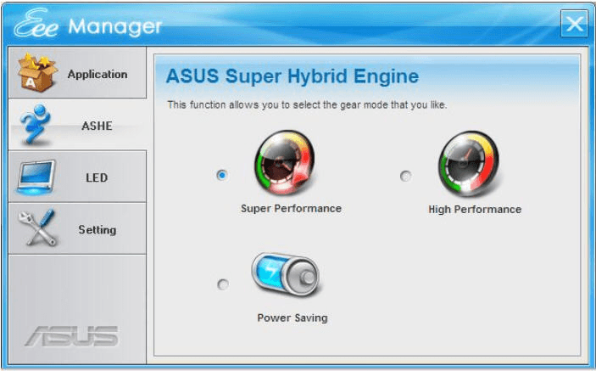Select the Power Saving radio button
The height and width of the screenshot is (371, 596).
point(223,284)
